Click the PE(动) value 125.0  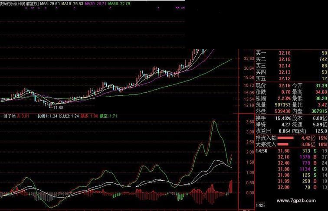coord(321,131)
